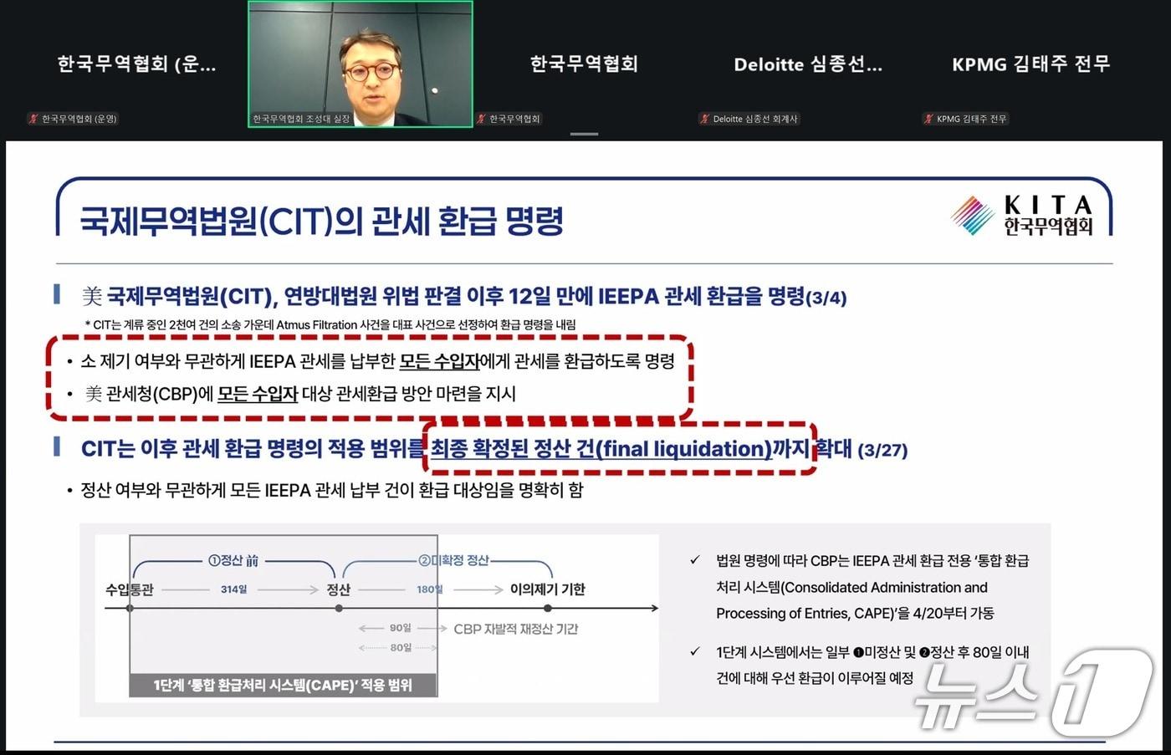Open the 한국무역협회 조성대 실장 video tile
Image resolution: width=1171 pixels, height=755 pixels.
tap(361, 64)
